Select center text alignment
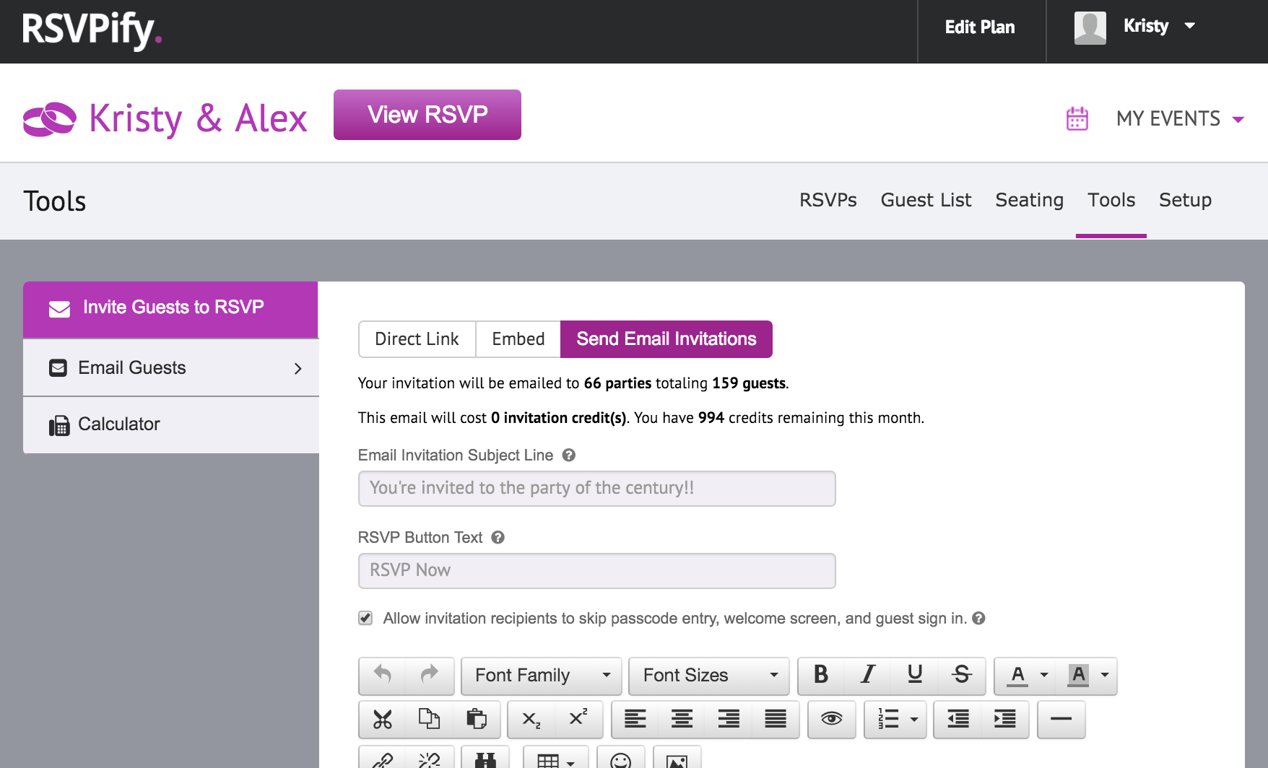The width and height of the screenshot is (1268, 768). click(x=682, y=719)
